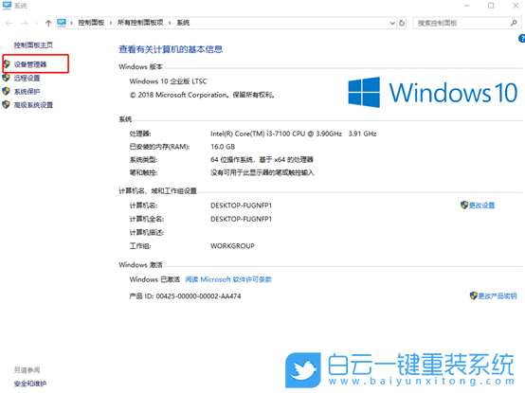Expand chevron after 控制面板 breadcrumb

111,23
